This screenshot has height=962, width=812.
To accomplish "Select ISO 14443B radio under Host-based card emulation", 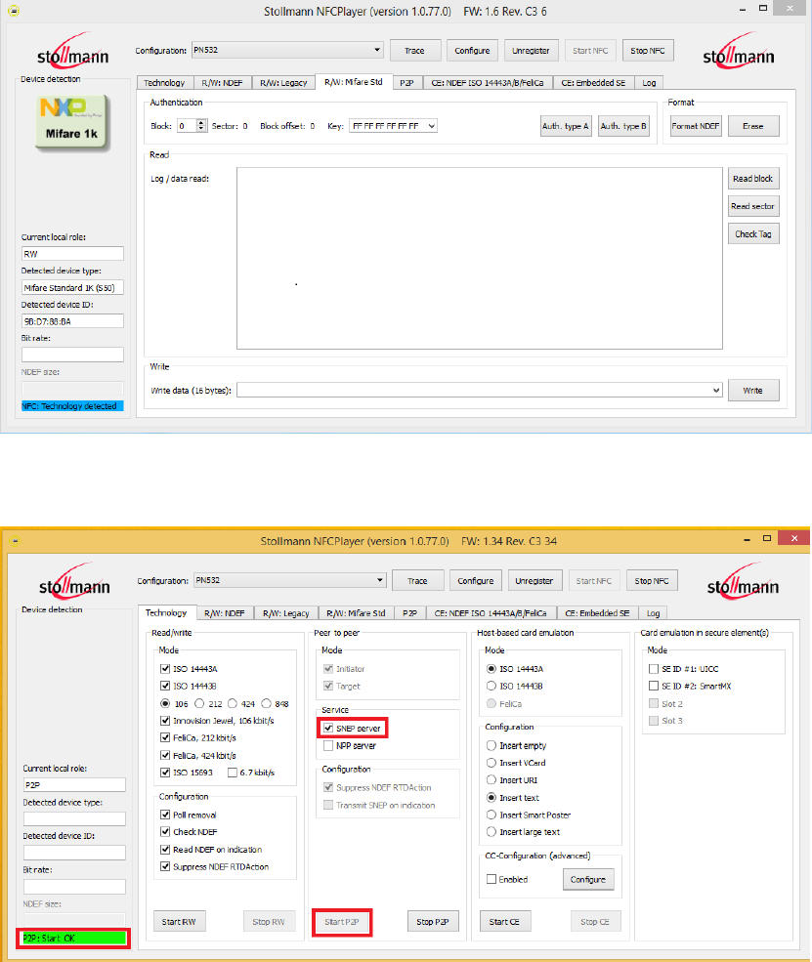I will tap(491, 686).
